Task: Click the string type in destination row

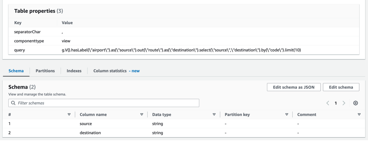Action: [x=157, y=133]
